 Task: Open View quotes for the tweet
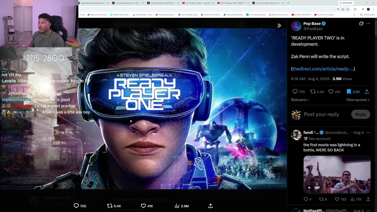pyautogui.click(x=358, y=100)
